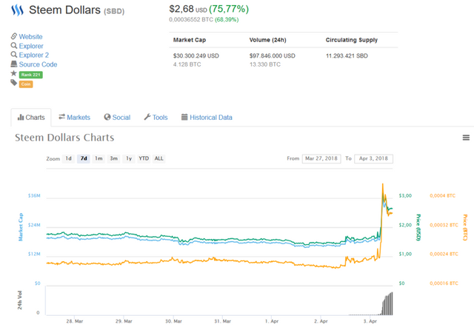Image resolution: width=474 pixels, height=327 pixels.
Task: Open the Website link
Action: [x=30, y=36]
